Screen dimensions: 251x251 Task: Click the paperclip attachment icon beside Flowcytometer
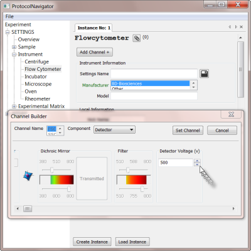[137, 38]
